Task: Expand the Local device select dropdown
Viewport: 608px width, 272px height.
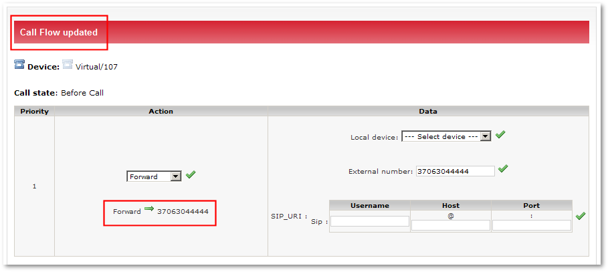Action: click(446, 136)
